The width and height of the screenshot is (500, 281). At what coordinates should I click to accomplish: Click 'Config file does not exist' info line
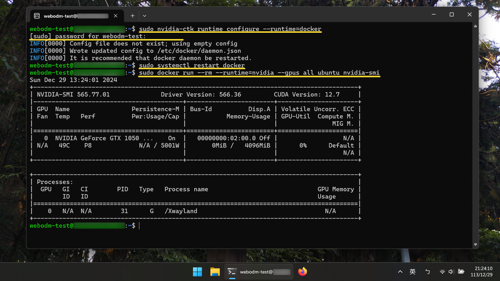pos(133,44)
